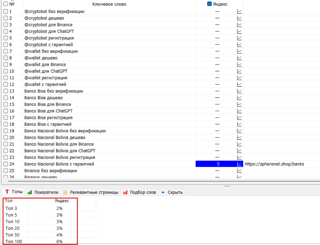Open chart for 'Banco Nacional Bolivia без верификации'

[239, 131]
